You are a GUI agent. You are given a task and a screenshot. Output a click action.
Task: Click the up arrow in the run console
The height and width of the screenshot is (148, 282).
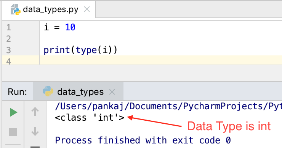click(35, 112)
